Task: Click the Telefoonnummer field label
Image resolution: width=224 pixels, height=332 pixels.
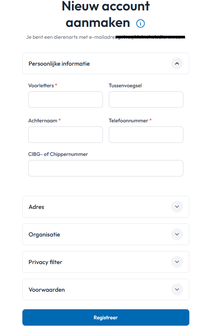Action: pyautogui.click(x=129, y=120)
